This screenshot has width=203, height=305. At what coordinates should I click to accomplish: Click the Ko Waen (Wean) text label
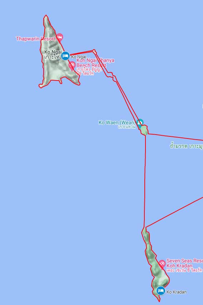coord(117,122)
